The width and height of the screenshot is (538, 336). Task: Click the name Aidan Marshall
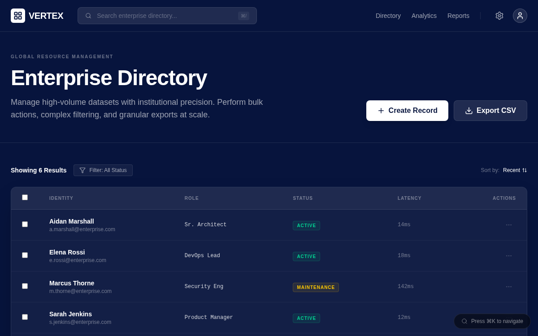pyautogui.click(x=72, y=221)
